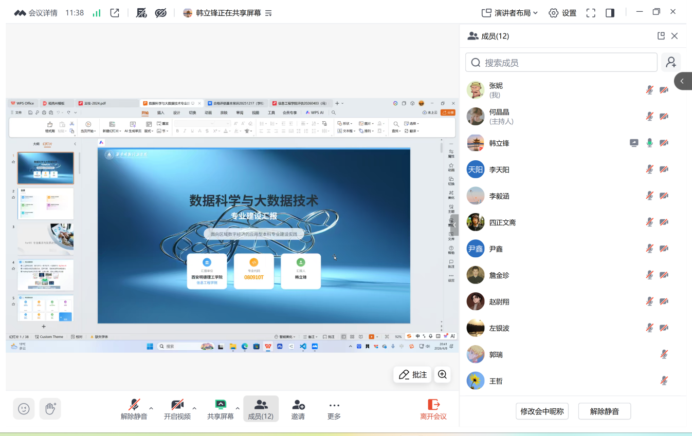Pop out the members panel
Screen dimensions: 692x436
coord(661,36)
